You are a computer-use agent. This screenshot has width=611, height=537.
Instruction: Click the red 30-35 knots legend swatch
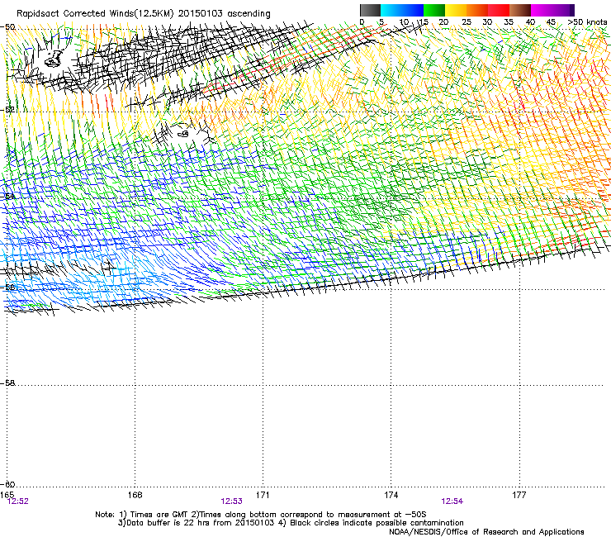(x=499, y=10)
